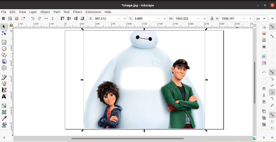Open an existing document icon
The height and width of the screenshot is (142, 276).
264,33
